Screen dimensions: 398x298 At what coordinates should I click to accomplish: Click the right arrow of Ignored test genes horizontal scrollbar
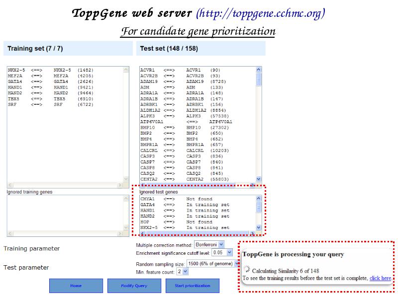(252, 233)
